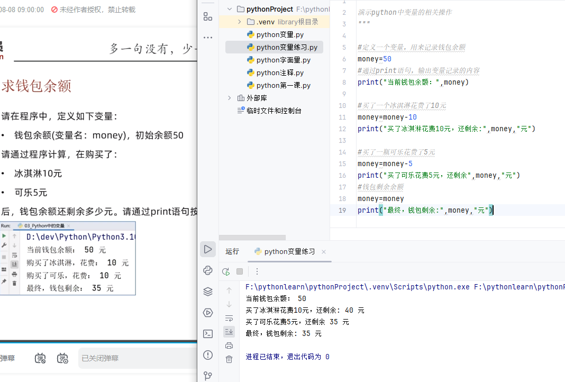
Task: Expand the .venv folder
Action: coord(239,22)
